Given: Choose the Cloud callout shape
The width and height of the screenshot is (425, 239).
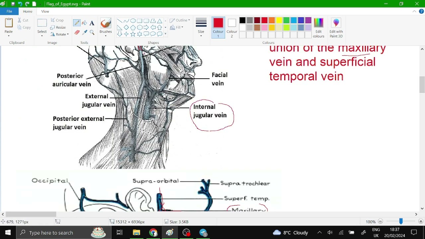Looking at the screenshot, I should tap(160, 34).
